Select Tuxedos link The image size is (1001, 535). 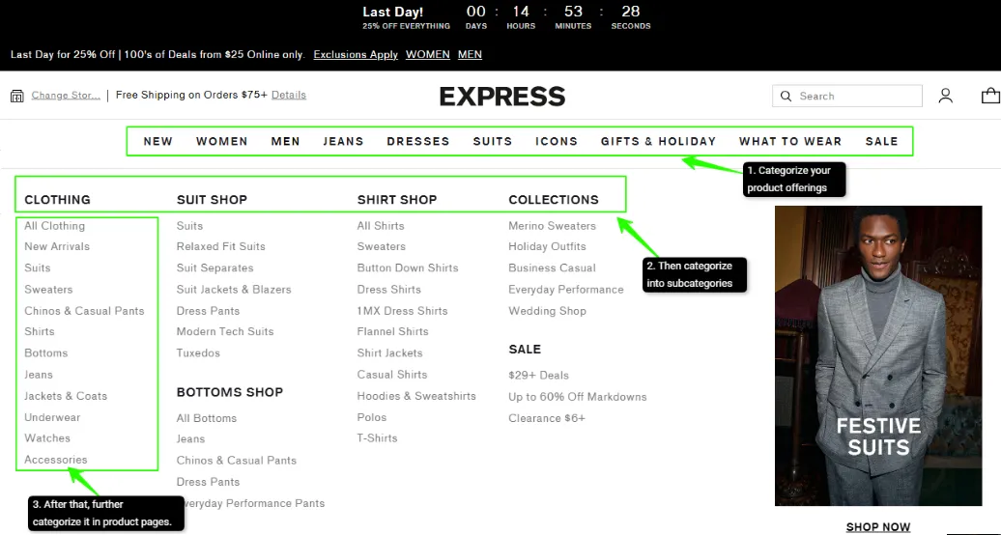(198, 353)
